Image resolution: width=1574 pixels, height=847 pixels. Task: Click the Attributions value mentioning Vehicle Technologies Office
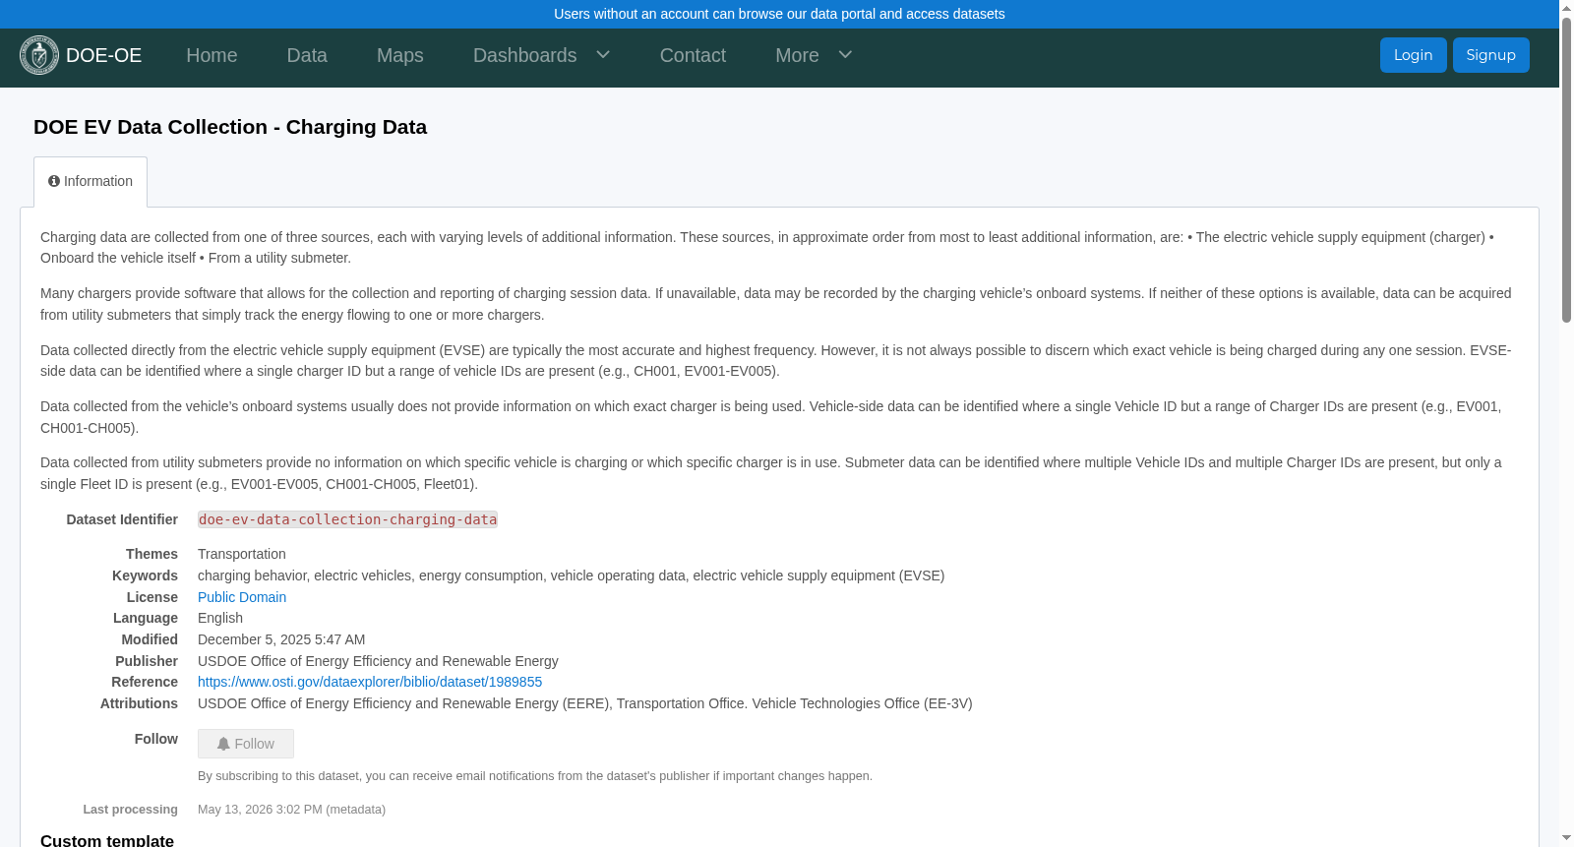[585, 703]
